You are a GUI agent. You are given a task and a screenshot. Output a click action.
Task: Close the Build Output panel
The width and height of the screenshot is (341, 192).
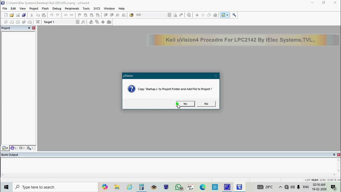[x=339, y=155]
